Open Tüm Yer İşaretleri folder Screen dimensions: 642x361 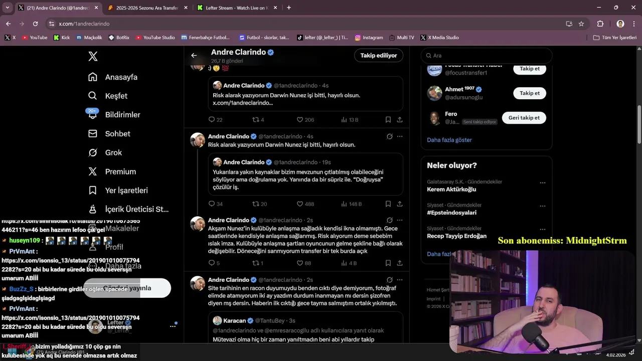pyautogui.click(x=614, y=38)
